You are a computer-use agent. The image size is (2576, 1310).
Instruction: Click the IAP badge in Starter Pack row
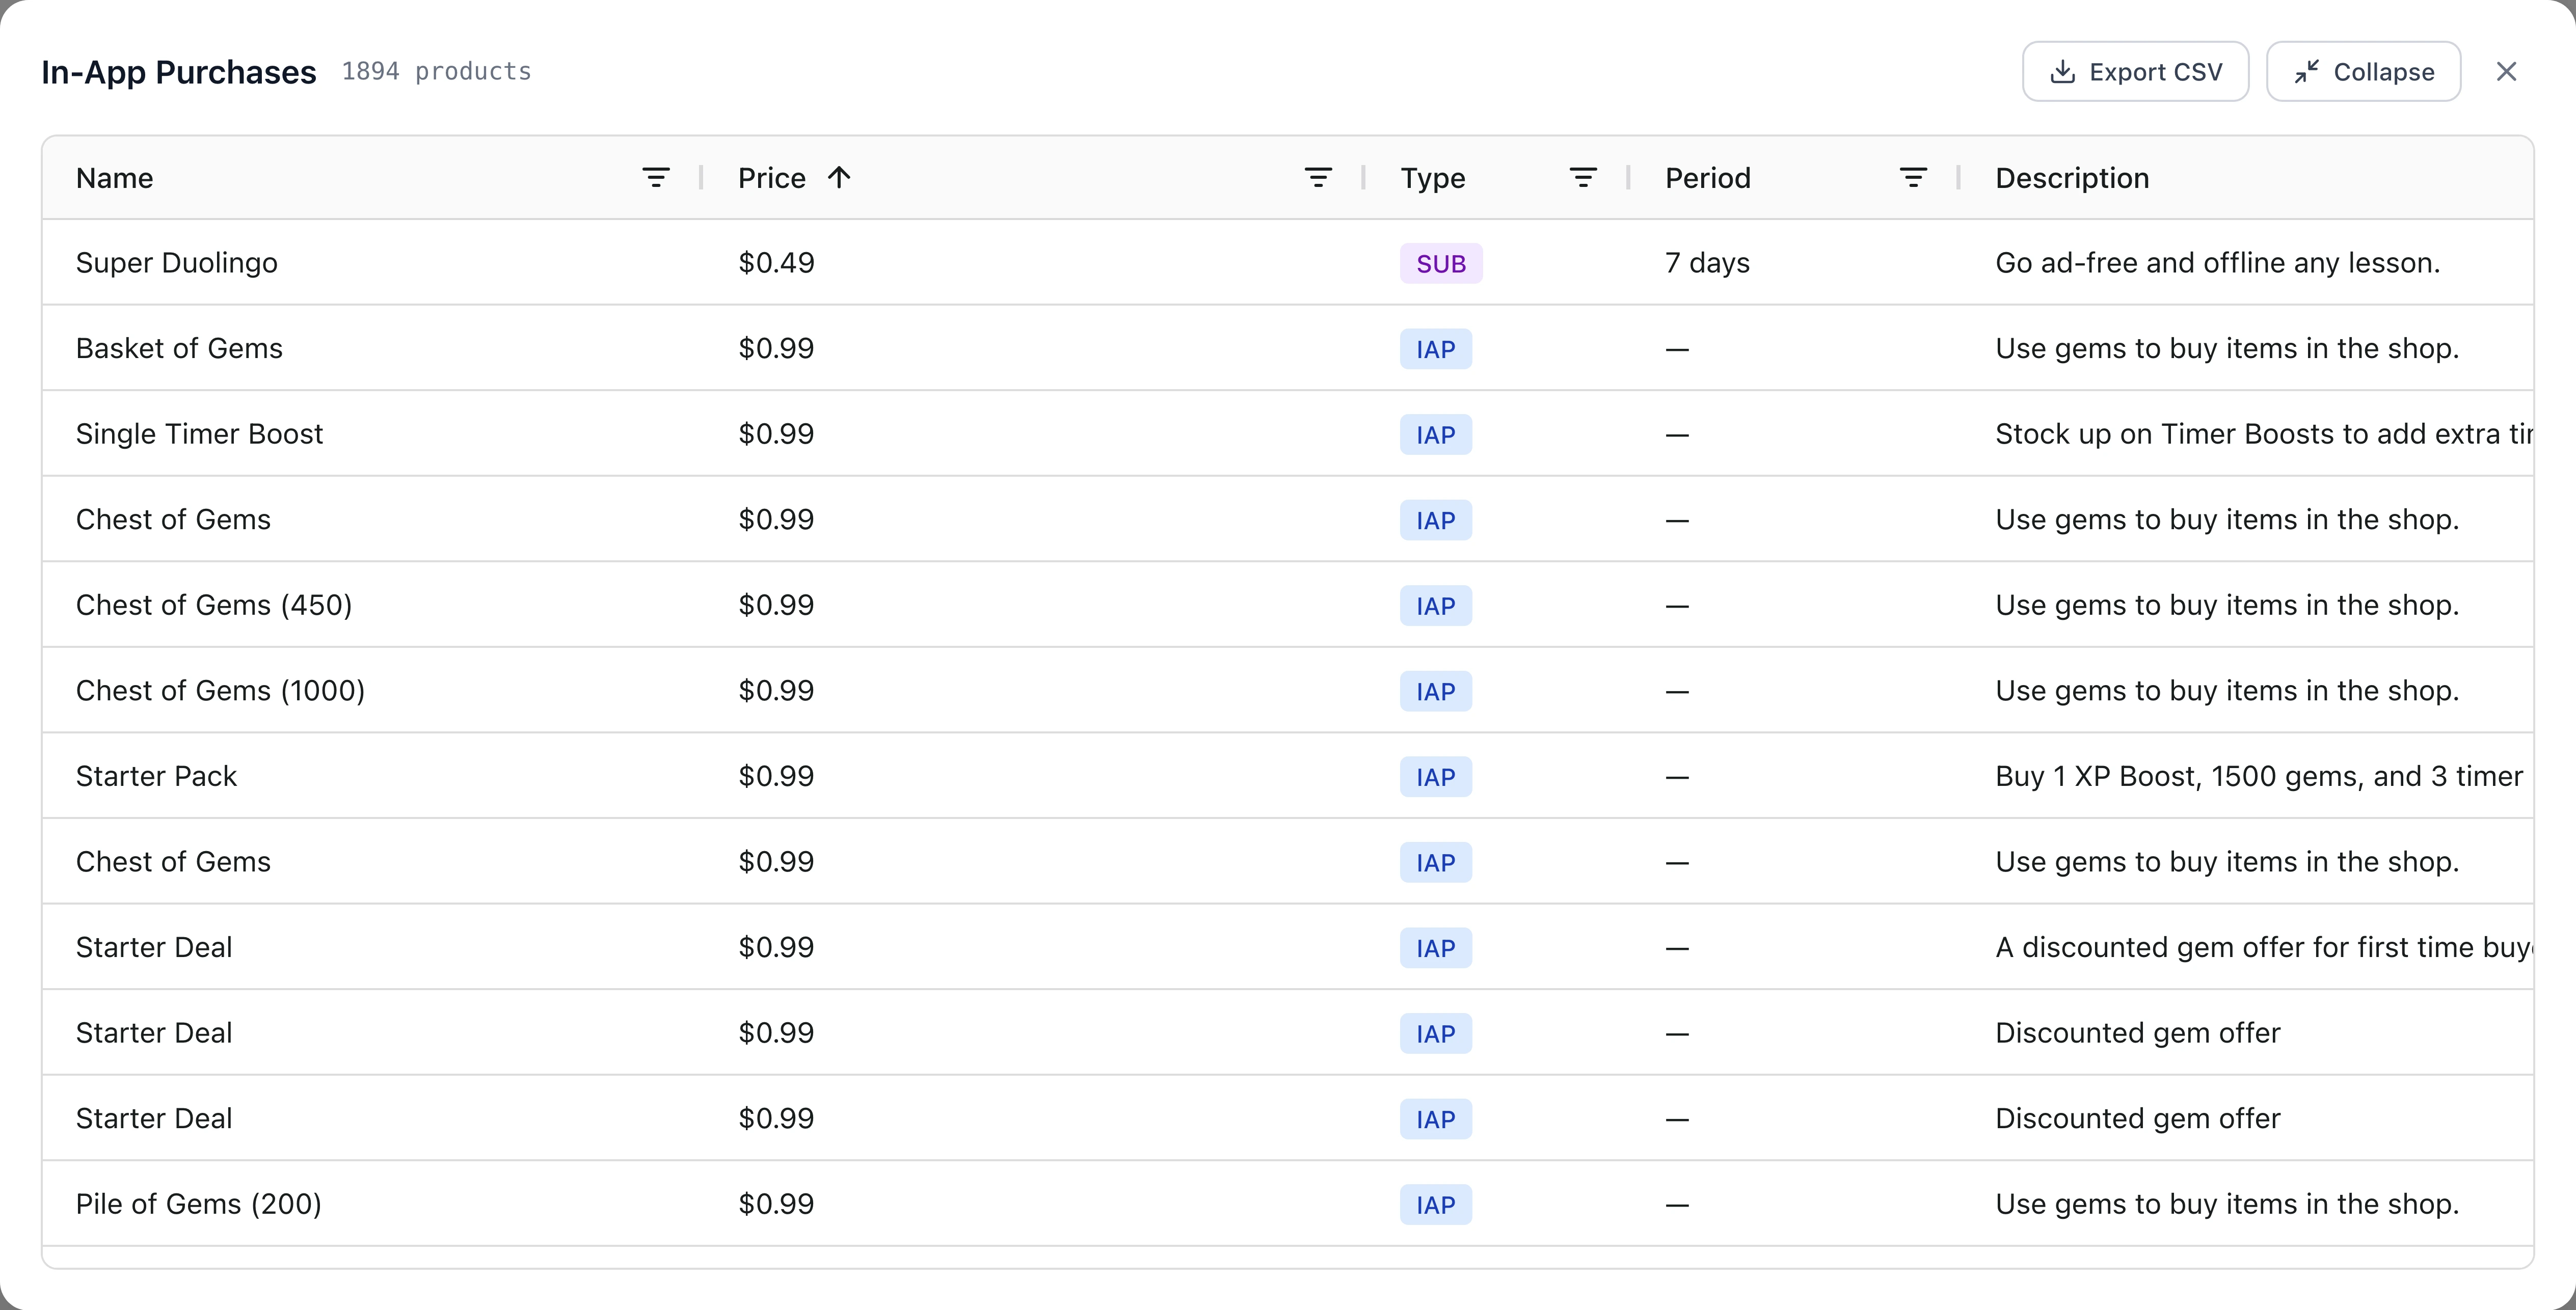point(1435,777)
